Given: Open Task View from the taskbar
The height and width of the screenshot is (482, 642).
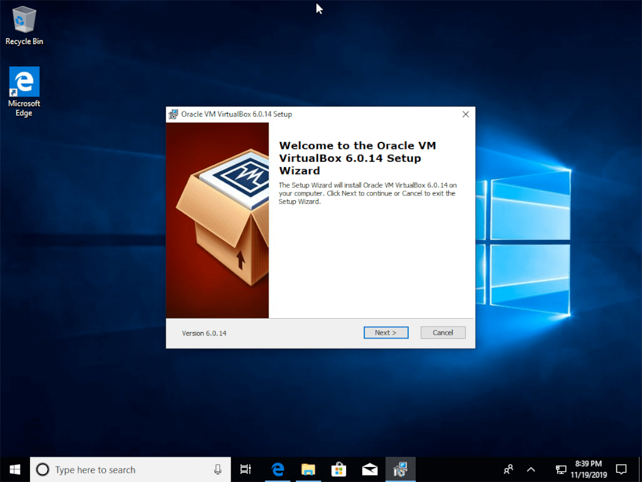Looking at the screenshot, I should [x=246, y=469].
